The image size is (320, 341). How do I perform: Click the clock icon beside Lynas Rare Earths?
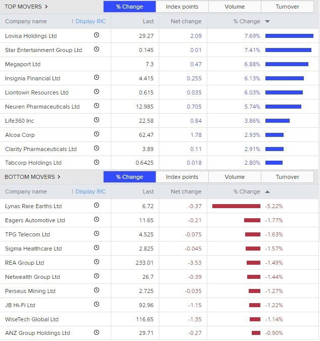point(97,205)
